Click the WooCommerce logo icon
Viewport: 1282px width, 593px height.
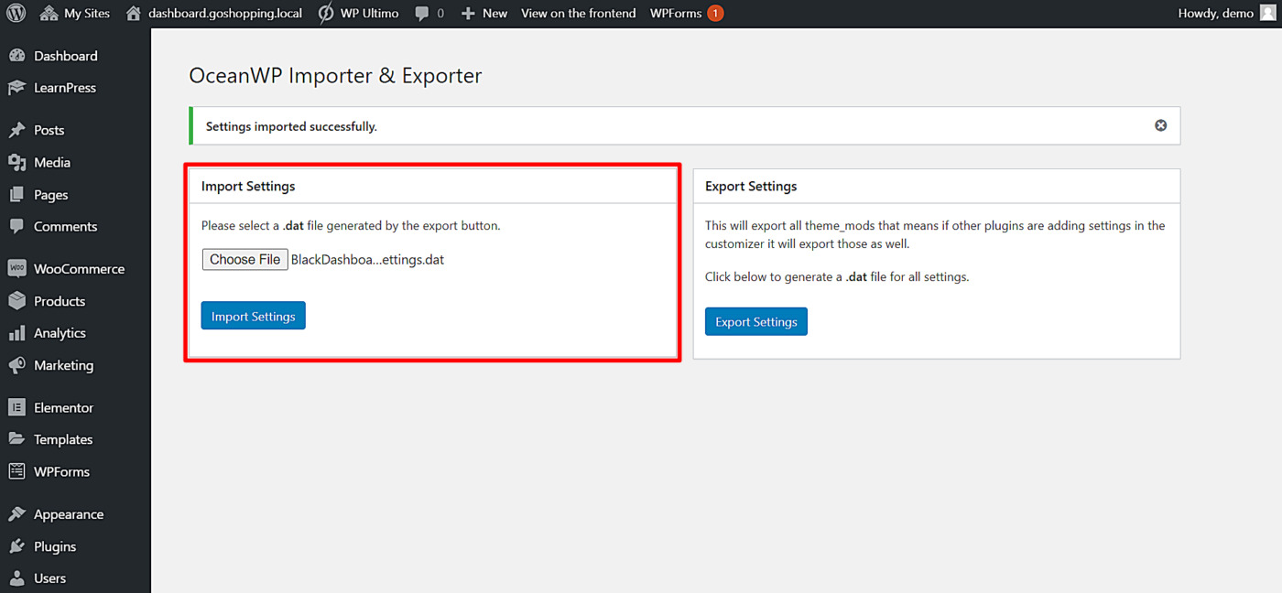pos(16,269)
